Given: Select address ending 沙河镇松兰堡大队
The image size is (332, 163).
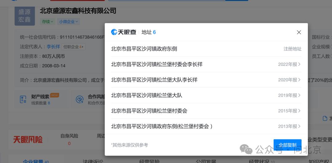Looking at the screenshot, I should 206,95.
